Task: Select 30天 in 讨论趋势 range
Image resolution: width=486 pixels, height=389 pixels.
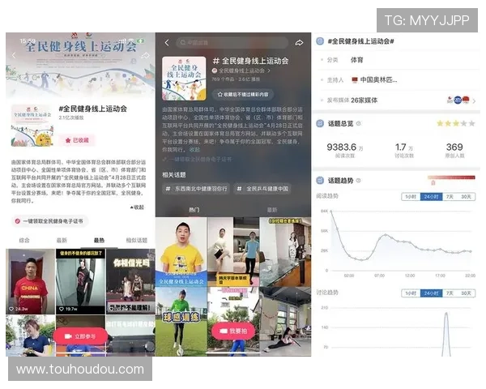Action: (x=466, y=293)
